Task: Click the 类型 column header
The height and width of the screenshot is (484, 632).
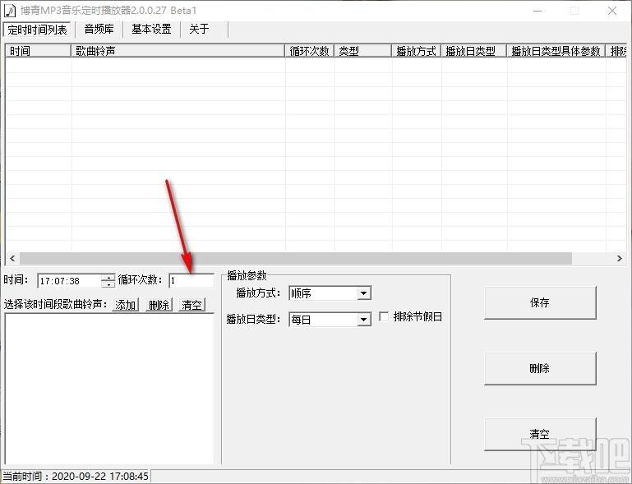Action: (x=362, y=51)
